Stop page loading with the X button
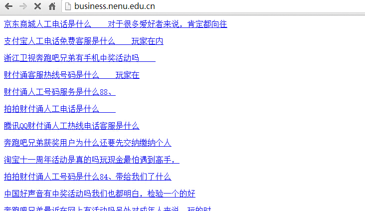365x211 pixels. click(x=37, y=6)
